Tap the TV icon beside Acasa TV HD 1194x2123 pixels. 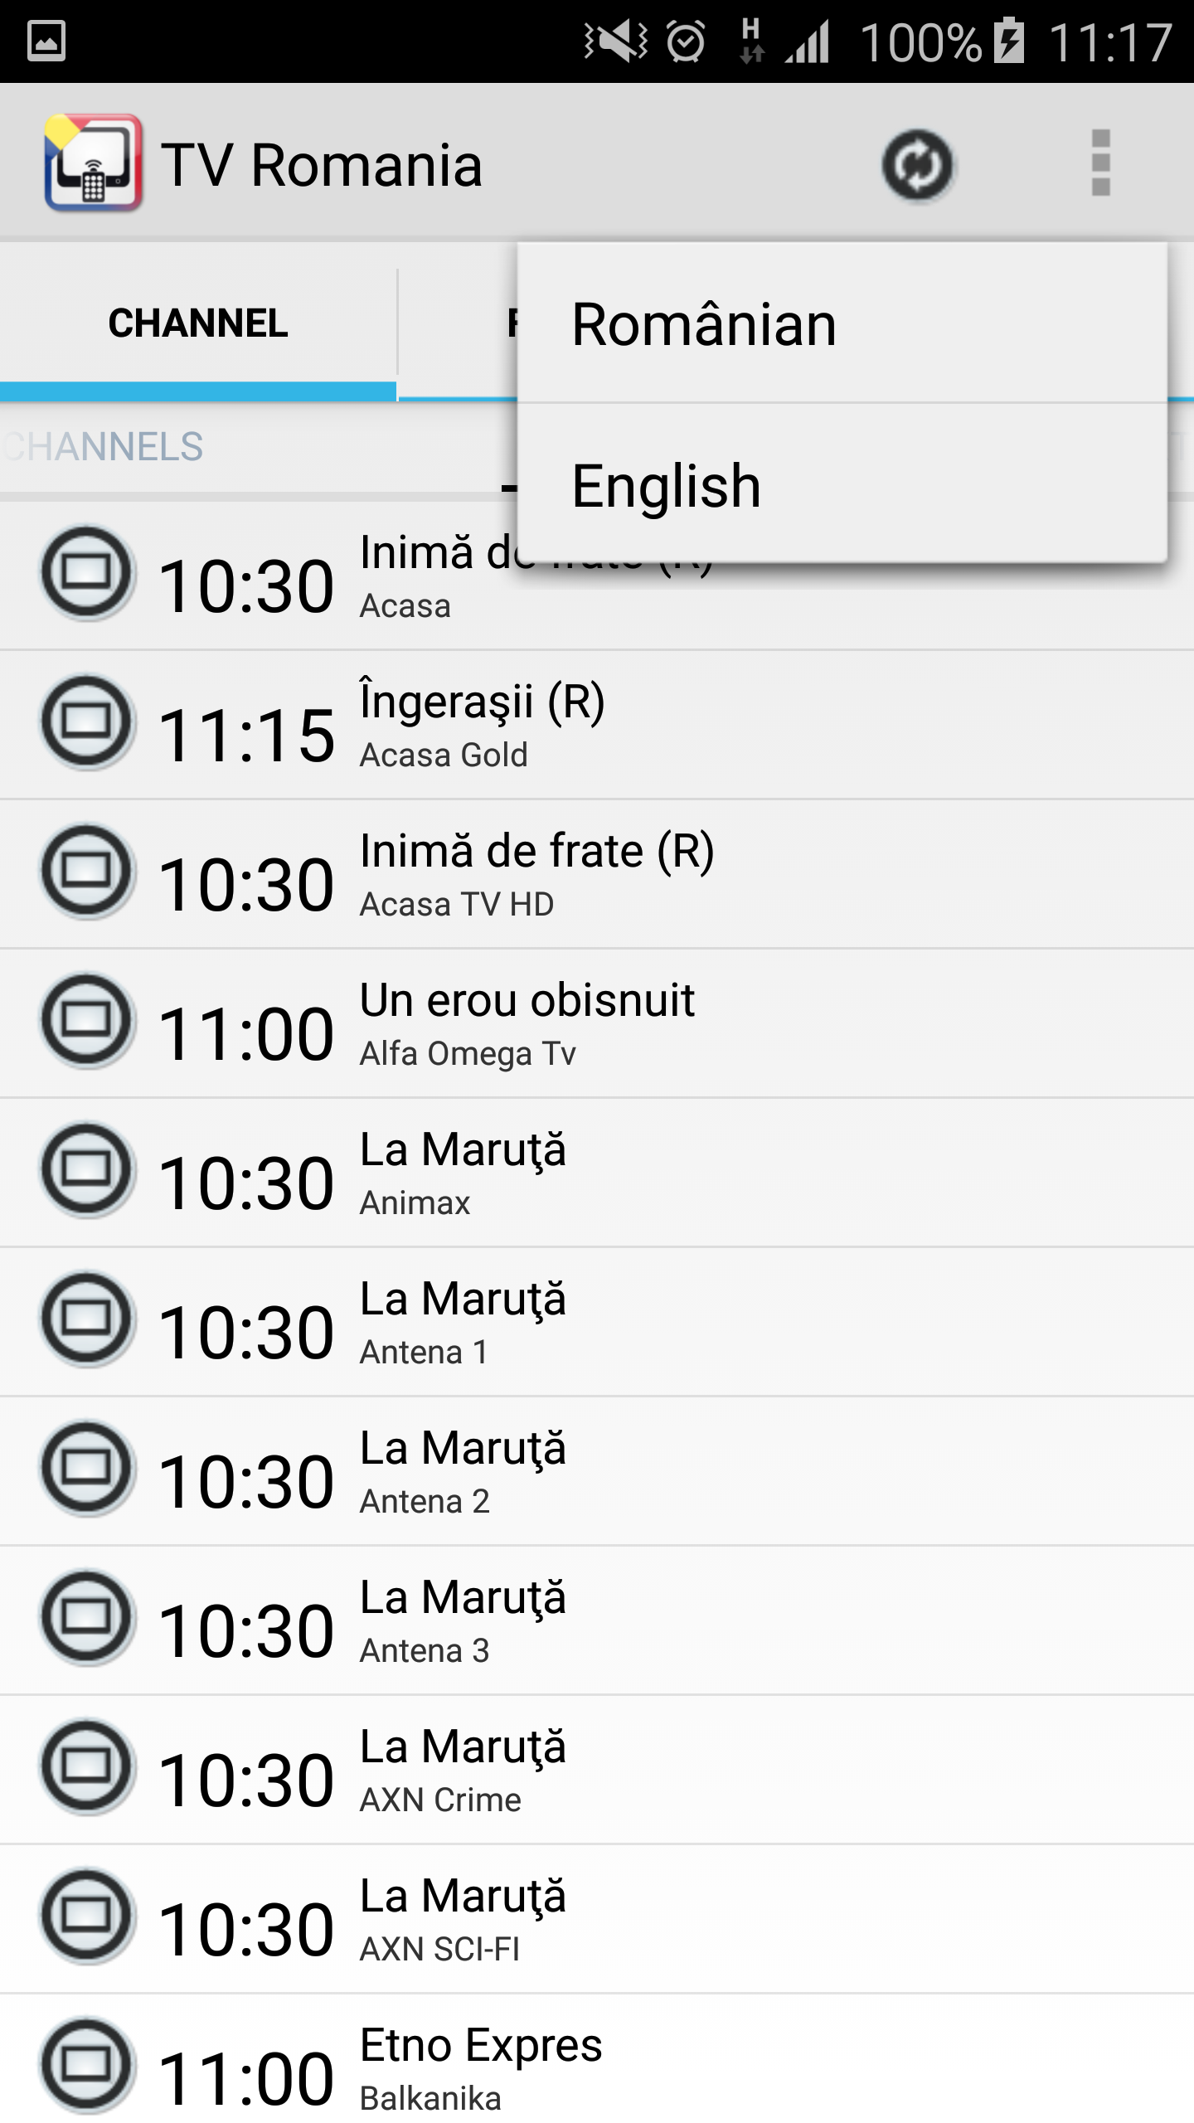pyautogui.click(x=87, y=872)
